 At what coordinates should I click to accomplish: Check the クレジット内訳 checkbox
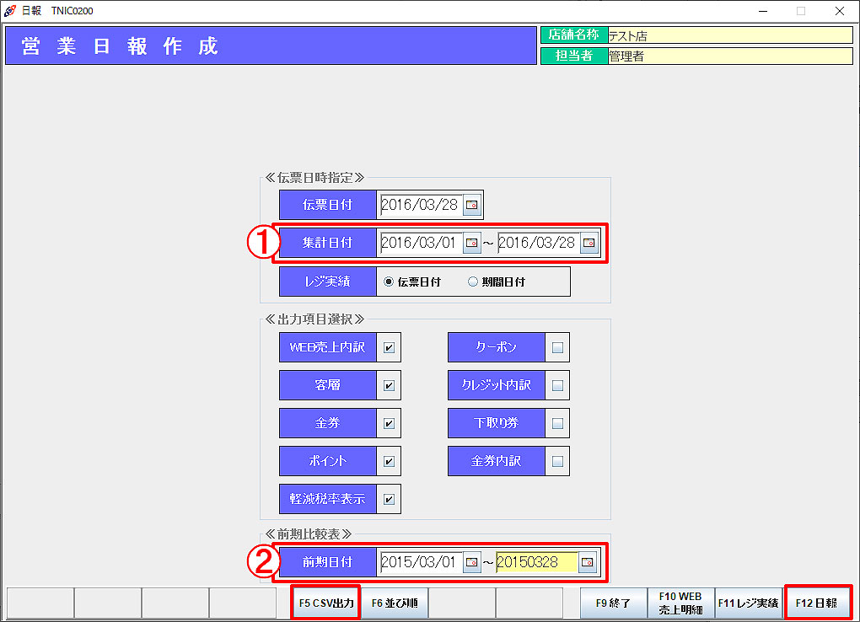click(x=557, y=386)
